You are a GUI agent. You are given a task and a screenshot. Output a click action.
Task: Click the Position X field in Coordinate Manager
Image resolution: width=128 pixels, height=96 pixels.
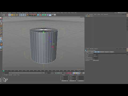click(65, 77)
